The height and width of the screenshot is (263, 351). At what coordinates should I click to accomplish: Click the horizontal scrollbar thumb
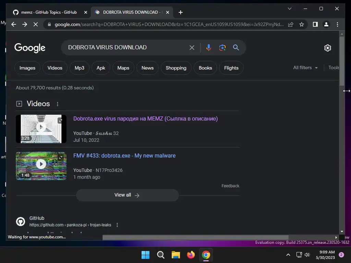[195, 237]
